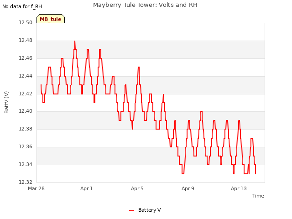Image resolution: width=292 pixels, height=219 pixels.
Task: Click the red Battery V legend line
Action: point(132,211)
